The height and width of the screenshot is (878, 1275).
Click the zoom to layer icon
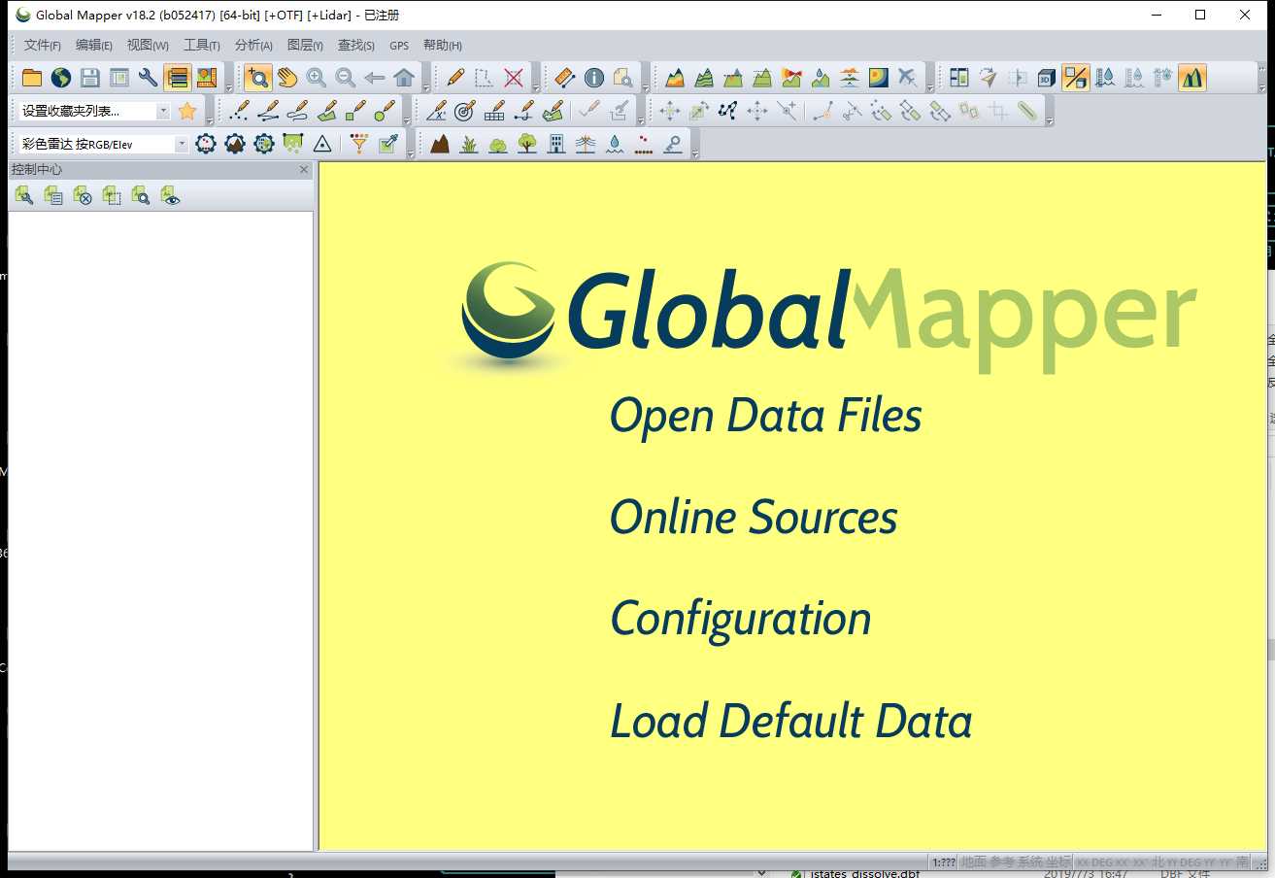[141, 196]
